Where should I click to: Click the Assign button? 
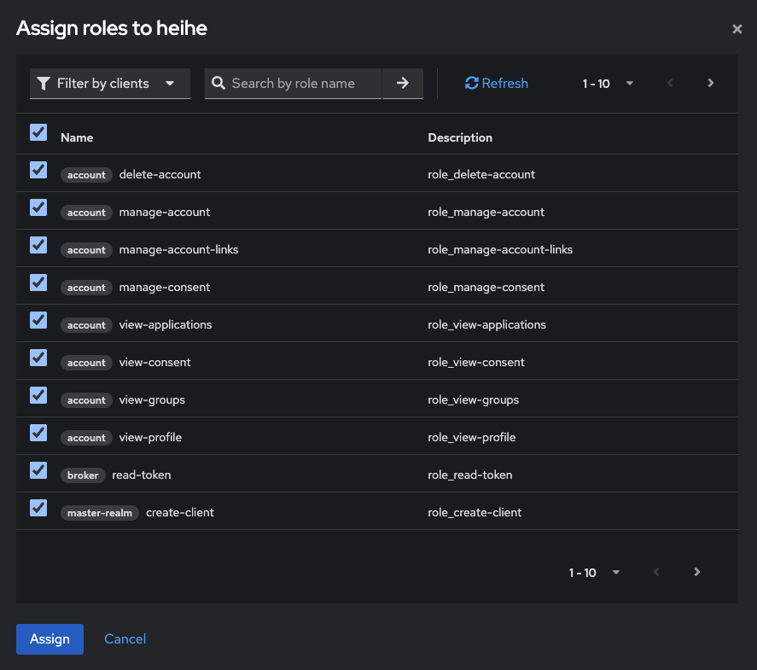point(49,639)
